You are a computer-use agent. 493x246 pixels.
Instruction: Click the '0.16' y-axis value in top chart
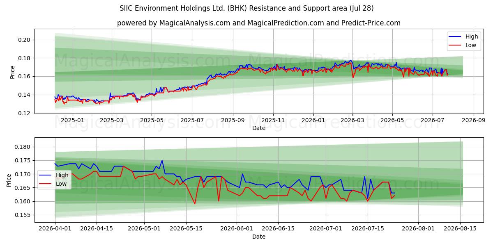[25, 77]
